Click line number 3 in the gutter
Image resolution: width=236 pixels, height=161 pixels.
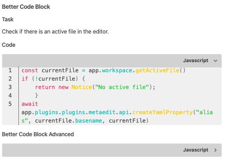pyautogui.click(x=10, y=87)
